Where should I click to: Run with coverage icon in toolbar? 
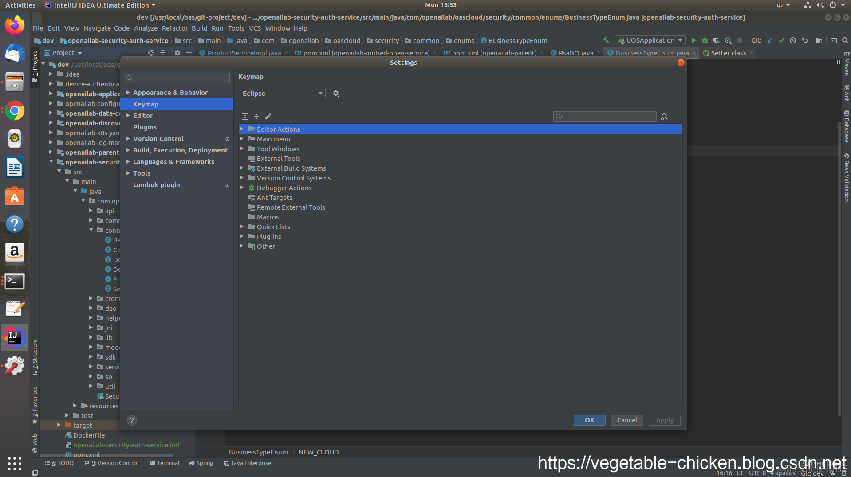pos(716,40)
